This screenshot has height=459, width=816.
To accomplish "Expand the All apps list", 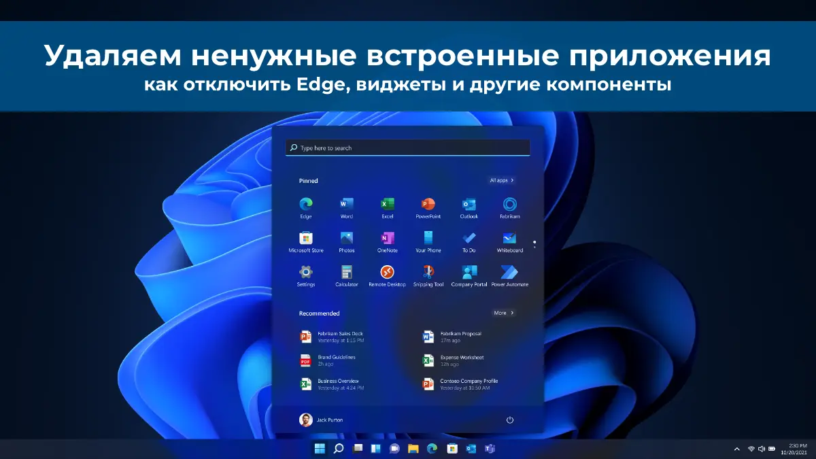I will click(x=502, y=181).
